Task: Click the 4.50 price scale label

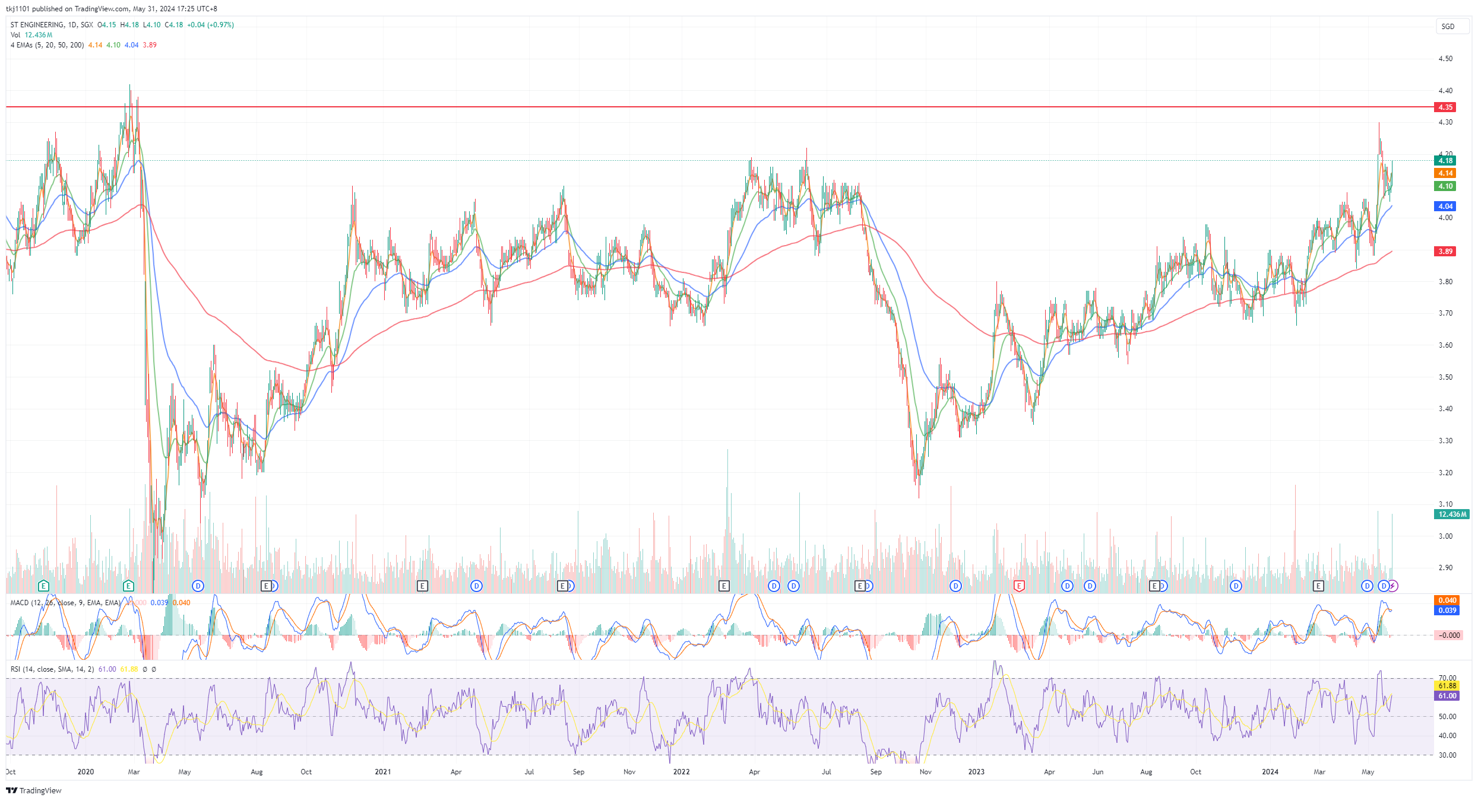Action: coord(1445,59)
